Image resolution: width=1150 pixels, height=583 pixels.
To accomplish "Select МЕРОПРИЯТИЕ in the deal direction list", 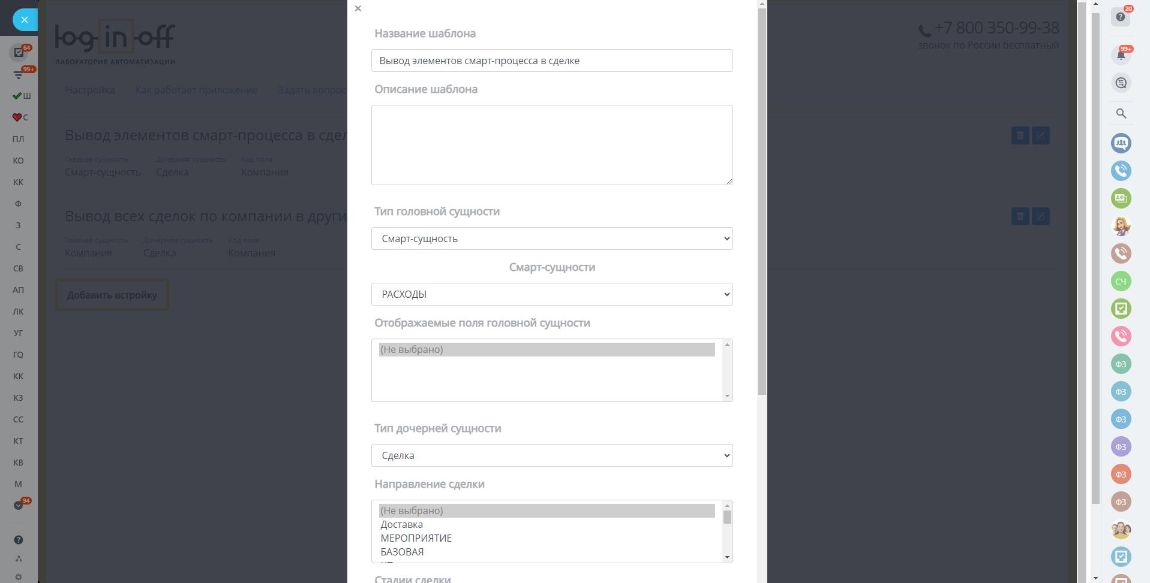I will [416, 538].
